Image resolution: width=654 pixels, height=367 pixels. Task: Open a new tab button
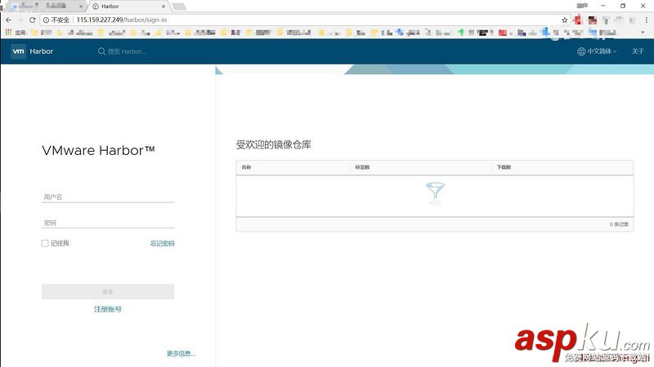pyautogui.click(x=178, y=7)
